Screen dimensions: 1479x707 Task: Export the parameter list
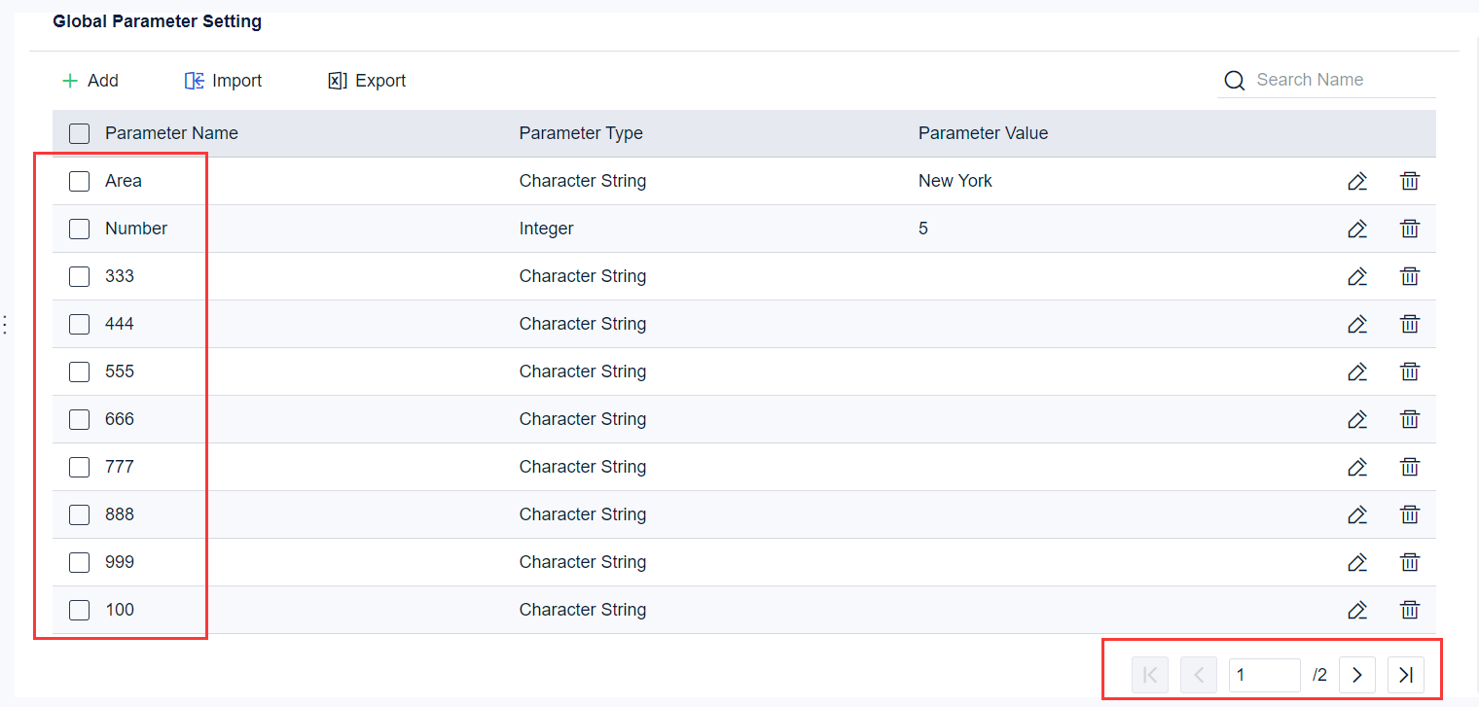click(367, 81)
